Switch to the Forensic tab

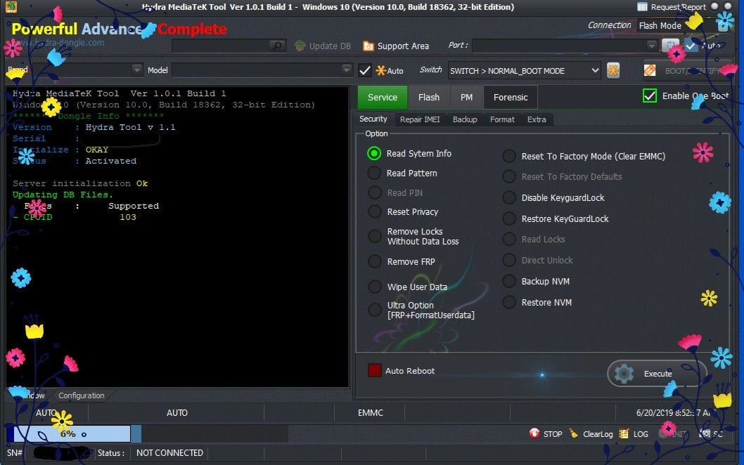click(x=511, y=97)
